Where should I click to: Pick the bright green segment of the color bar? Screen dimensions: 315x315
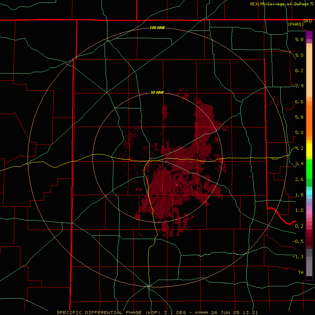point(309,169)
